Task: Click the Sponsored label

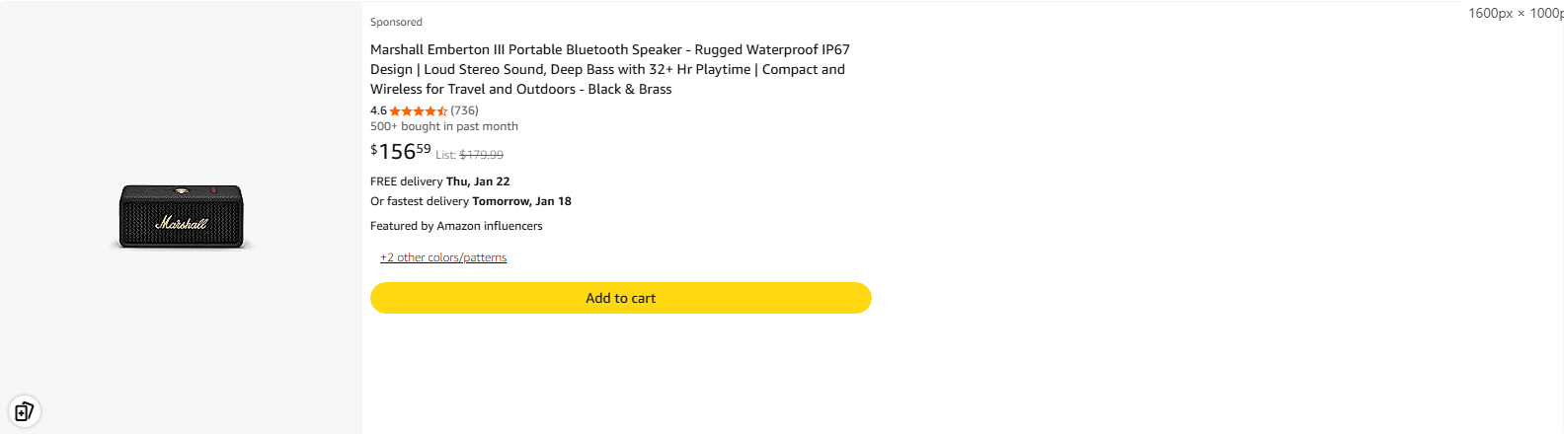Action: [x=396, y=22]
